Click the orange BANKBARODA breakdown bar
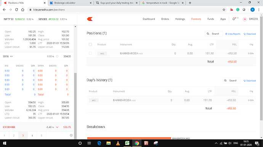Screen dimensions: 263x147 coord(129,138)
